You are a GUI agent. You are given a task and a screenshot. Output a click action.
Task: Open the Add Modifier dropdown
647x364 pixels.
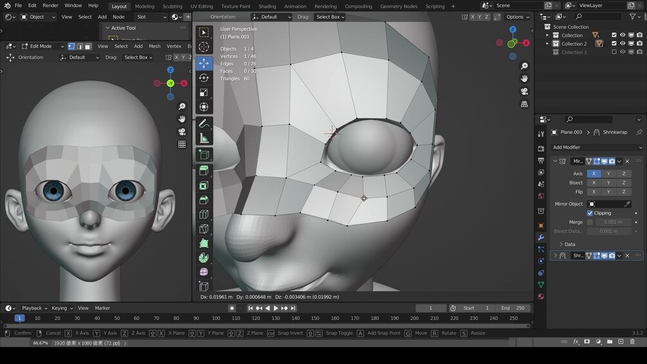pos(595,147)
